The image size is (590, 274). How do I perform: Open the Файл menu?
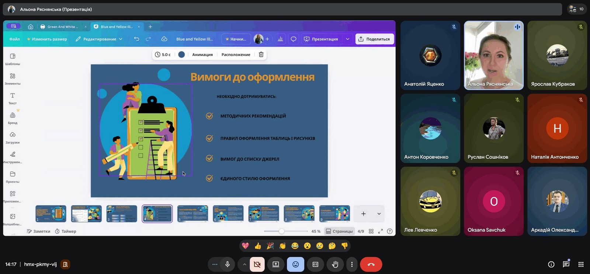pyautogui.click(x=15, y=39)
